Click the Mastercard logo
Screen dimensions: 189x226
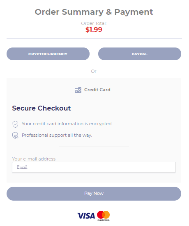click(x=103, y=216)
